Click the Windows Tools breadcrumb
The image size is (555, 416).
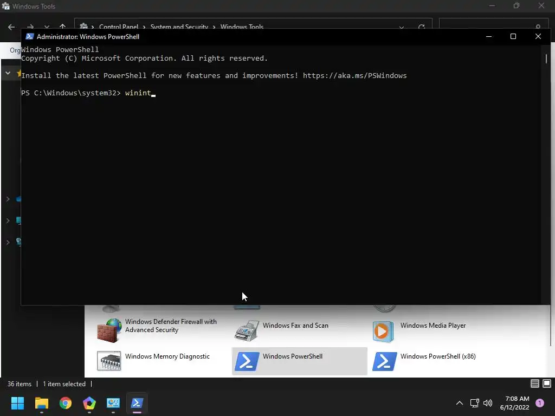(242, 27)
